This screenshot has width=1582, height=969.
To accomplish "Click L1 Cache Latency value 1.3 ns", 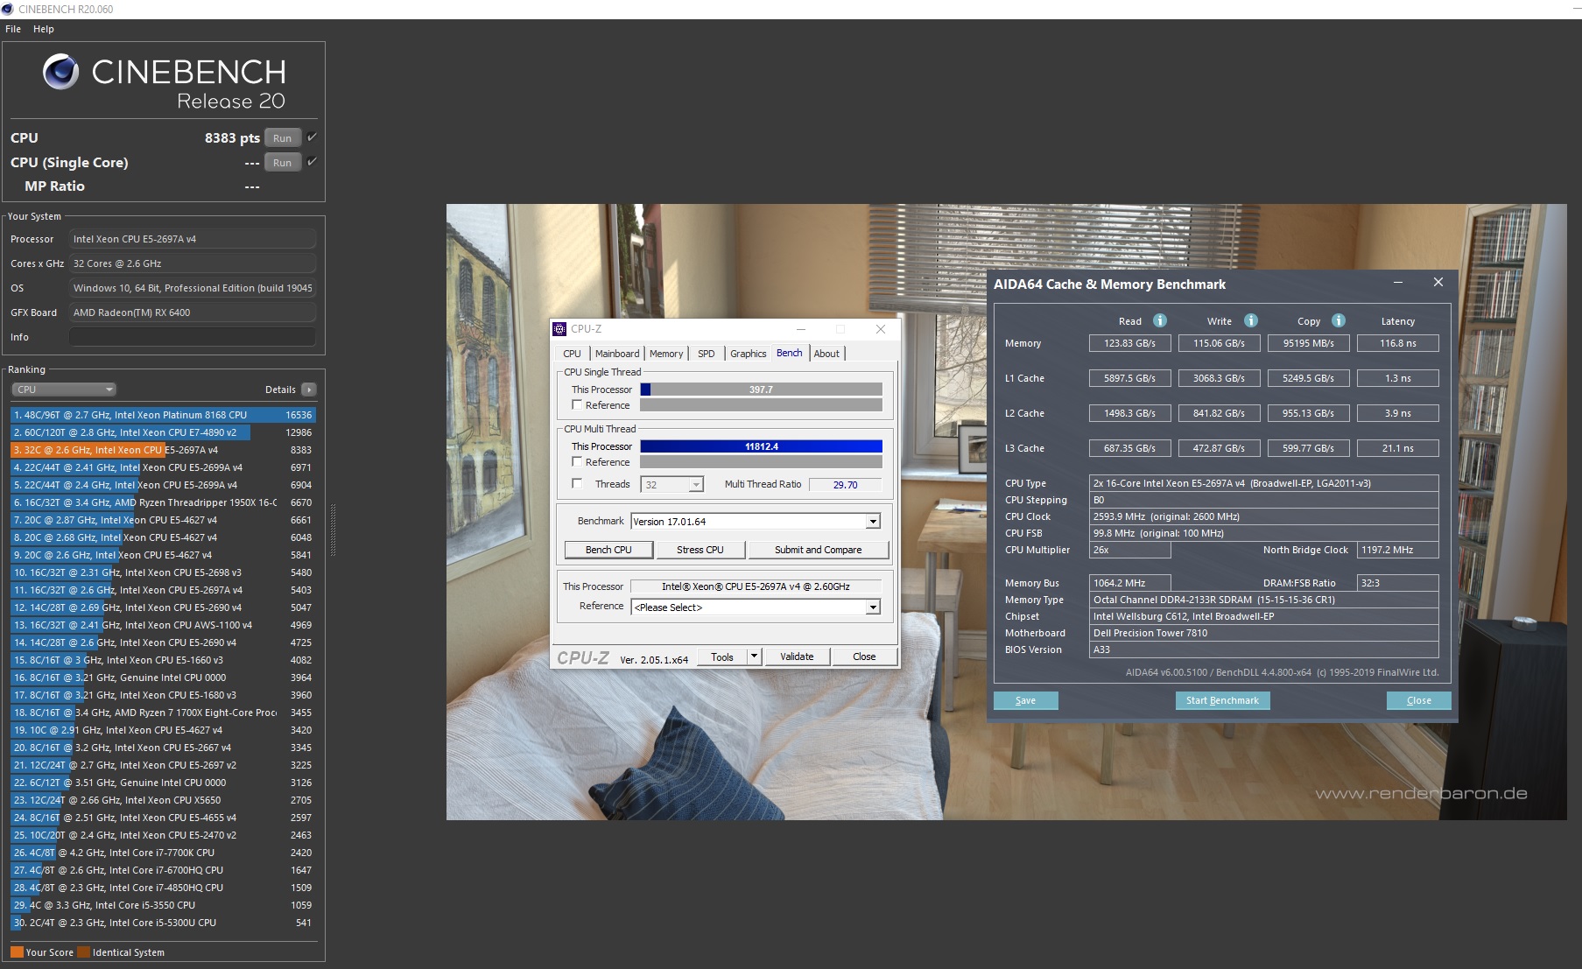I will [1397, 378].
